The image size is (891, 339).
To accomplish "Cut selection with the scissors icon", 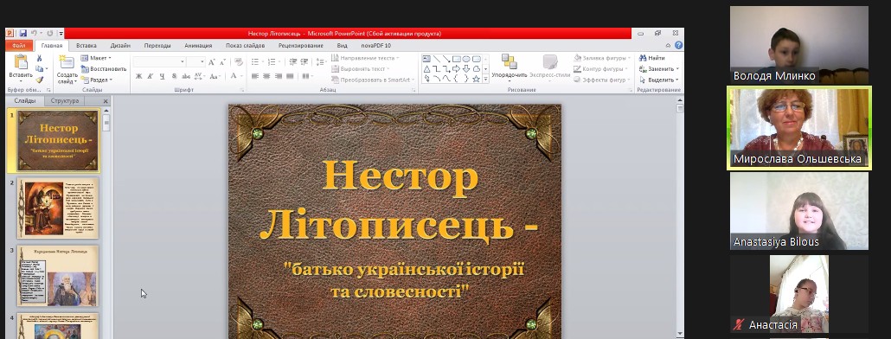I will pyautogui.click(x=39, y=58).
